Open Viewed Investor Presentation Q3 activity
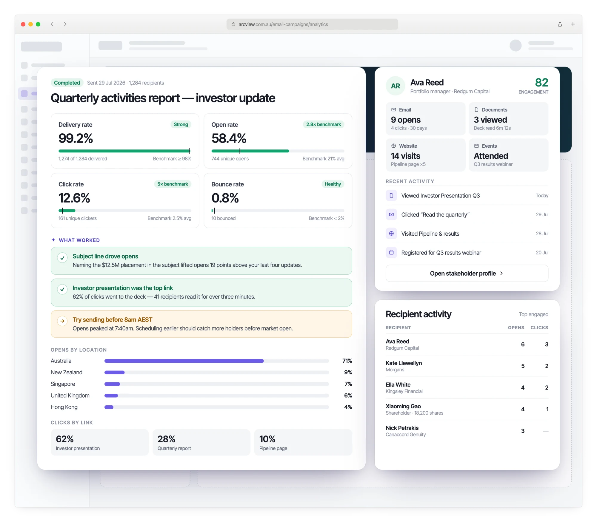 467,195
